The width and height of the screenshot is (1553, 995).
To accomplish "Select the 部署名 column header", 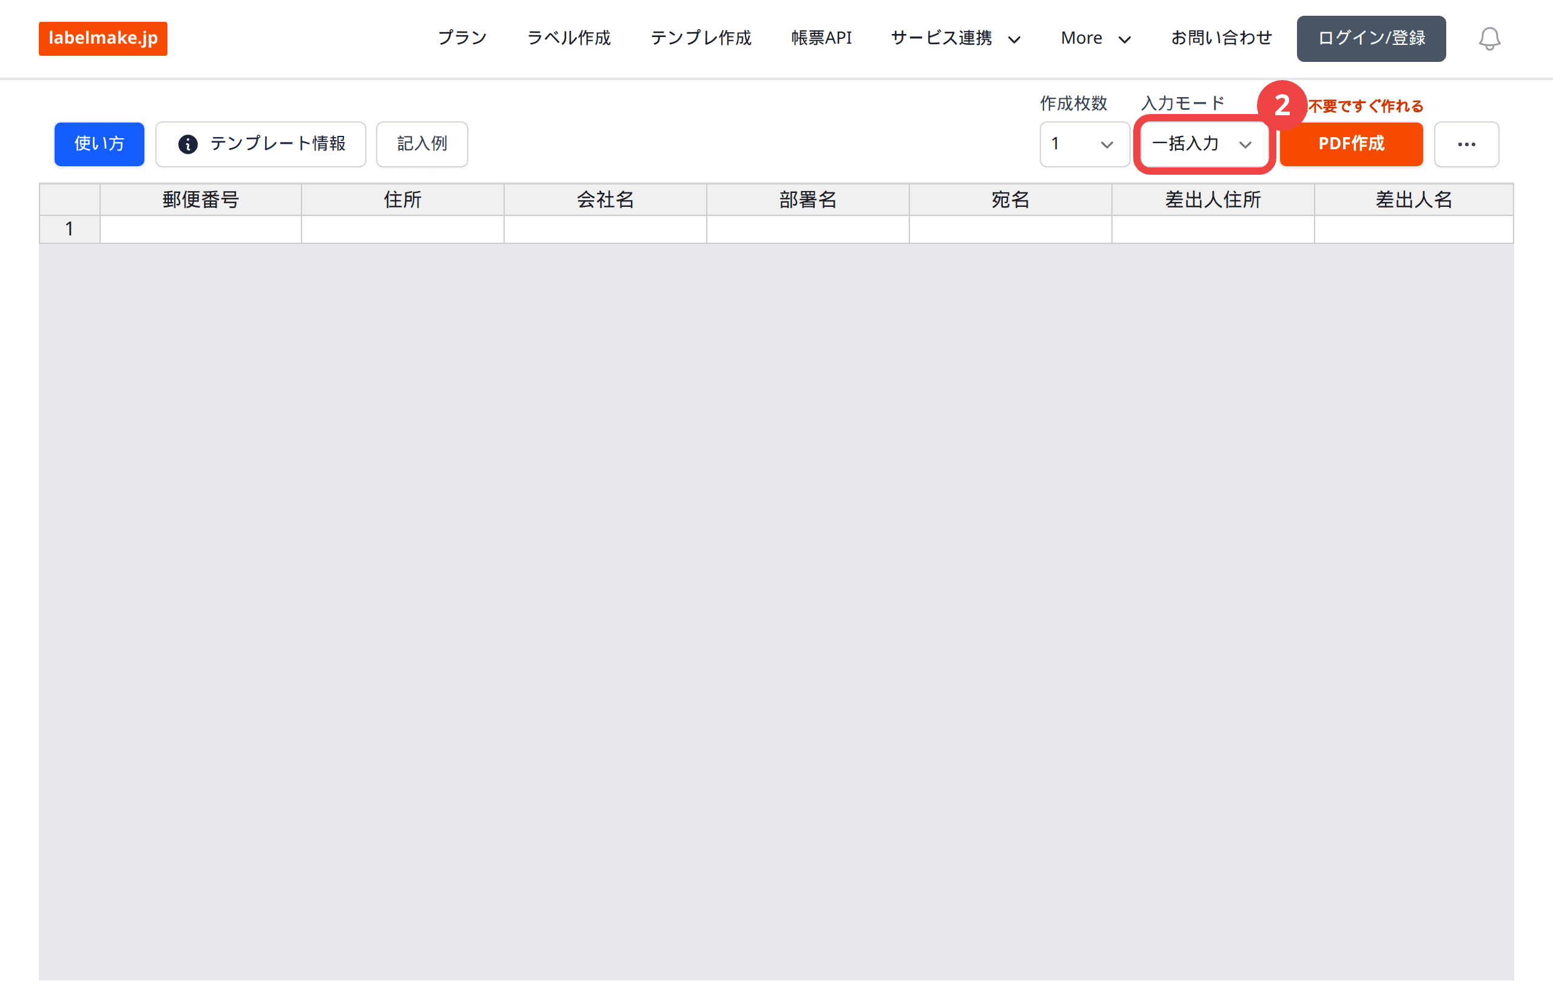I will point(807,200).
